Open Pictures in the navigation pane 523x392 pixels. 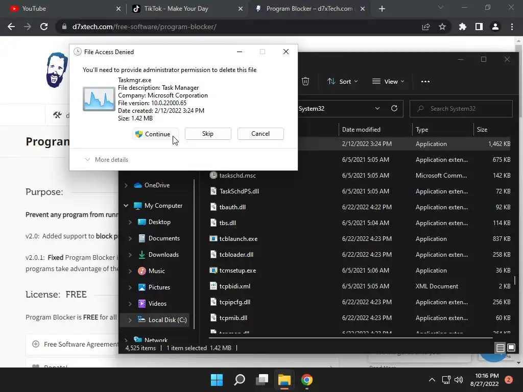(x=159, y=287)
